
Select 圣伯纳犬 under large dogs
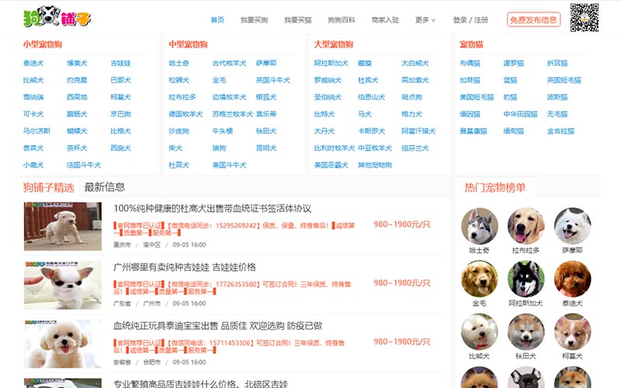tap(328, 97)
